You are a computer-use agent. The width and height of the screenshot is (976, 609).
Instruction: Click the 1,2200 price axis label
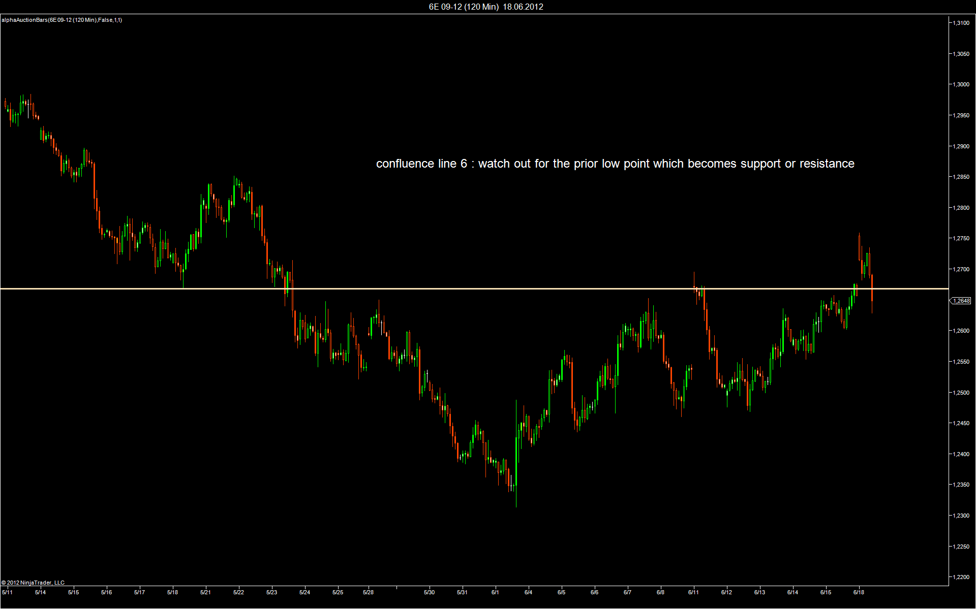pos(961,577)
